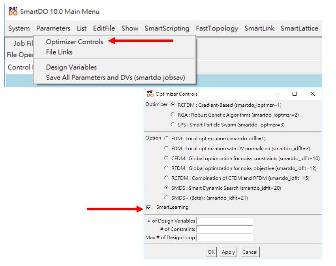The height and width of the screenshot is (266, 336).
Task: Maximize the Optimizer Controls window
Action: click(x=295, y=94)
